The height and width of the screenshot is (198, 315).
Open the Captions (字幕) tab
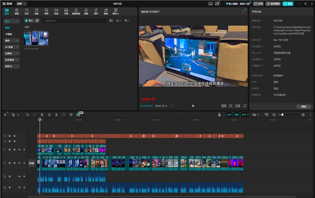tap(66, 11)
